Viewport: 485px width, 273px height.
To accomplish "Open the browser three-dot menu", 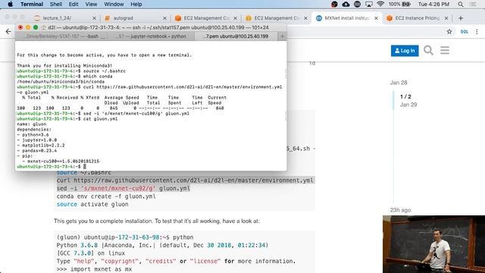I will point(477,32).
